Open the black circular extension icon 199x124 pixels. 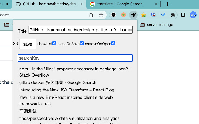pyautogui.click(x=113, y=15)
